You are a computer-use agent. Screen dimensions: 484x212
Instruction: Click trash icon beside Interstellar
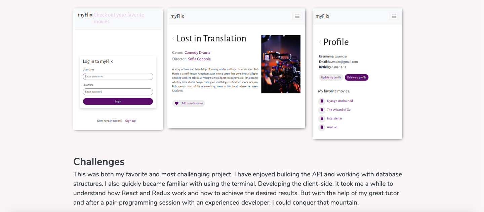(x=322, y=119)
